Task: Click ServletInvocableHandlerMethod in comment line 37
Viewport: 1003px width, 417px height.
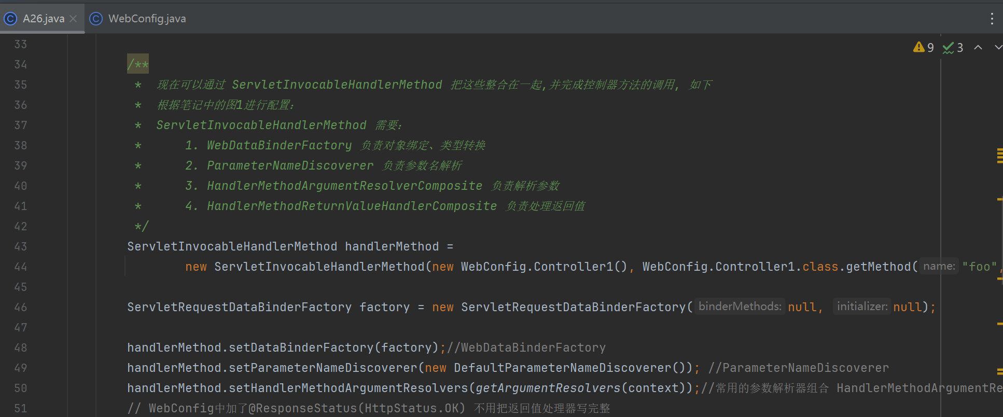Action: point(261,125)
